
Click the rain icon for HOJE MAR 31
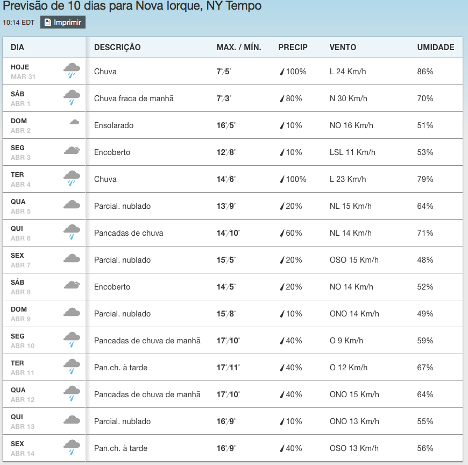pos(72,71)
